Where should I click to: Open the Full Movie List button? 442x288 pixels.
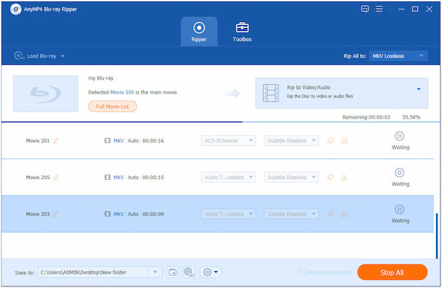click(113, 107)
